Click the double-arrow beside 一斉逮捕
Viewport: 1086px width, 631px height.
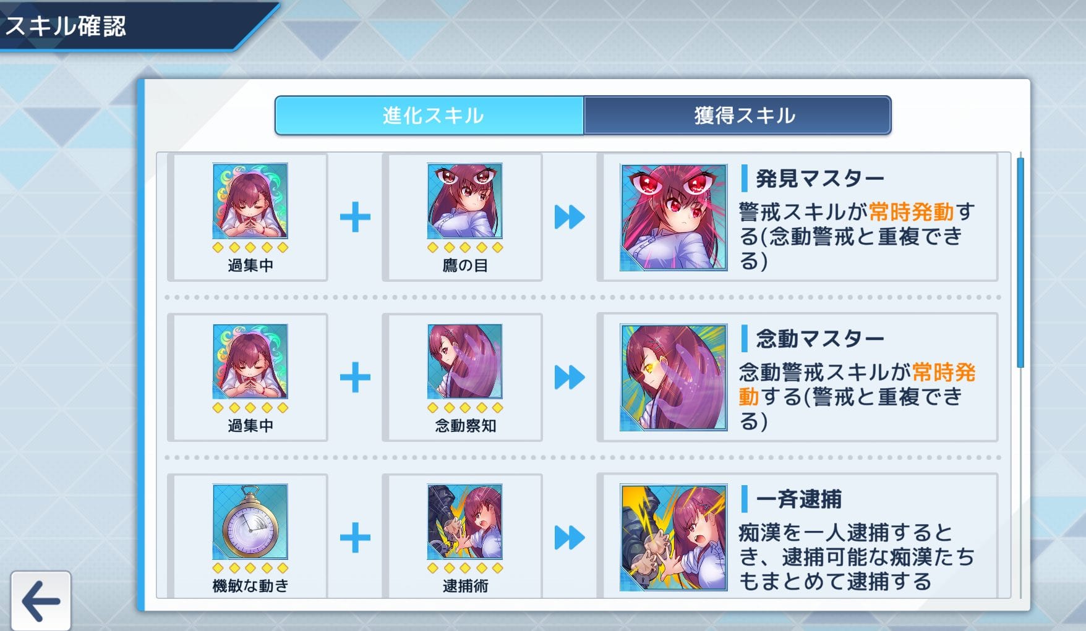pyautogui.click(x=569, y=538)
